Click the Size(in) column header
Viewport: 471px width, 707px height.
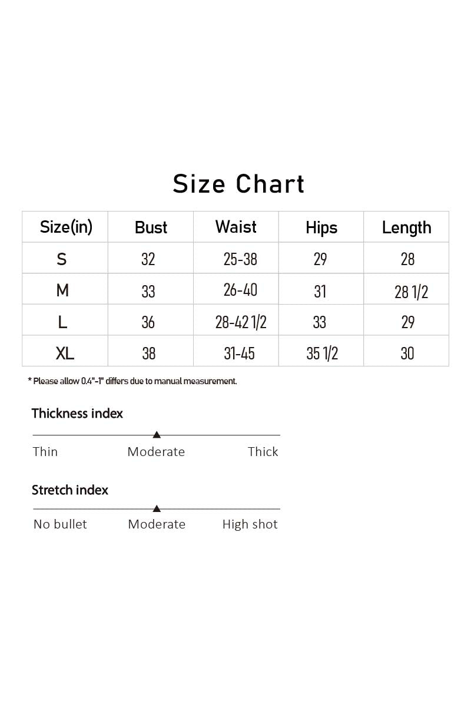[x=66, y=227]
